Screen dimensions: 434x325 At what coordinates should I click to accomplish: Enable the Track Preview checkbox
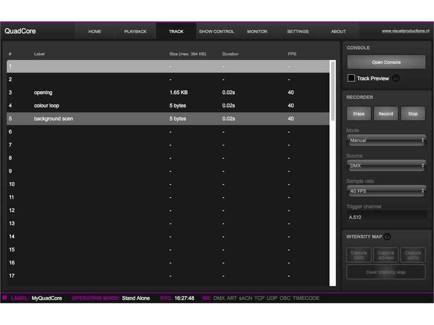click(351, 78)
